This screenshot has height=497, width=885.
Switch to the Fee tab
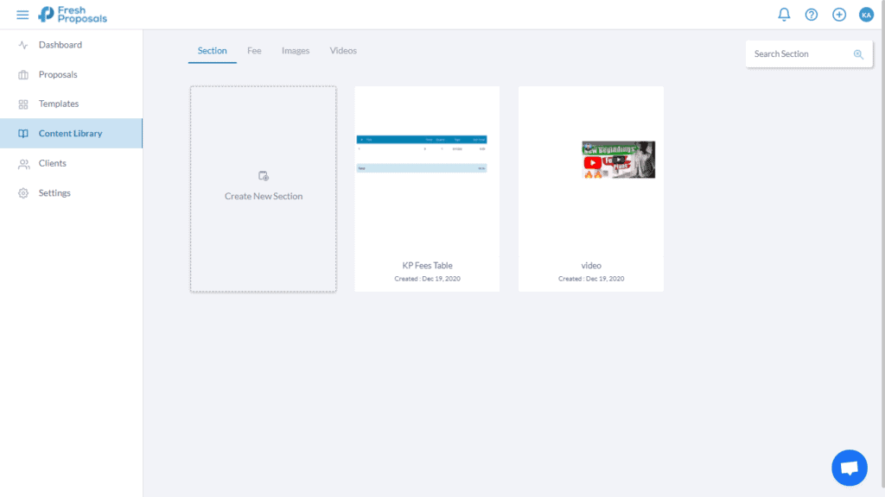[254, 50]
